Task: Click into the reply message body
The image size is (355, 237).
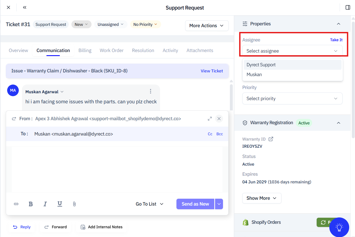Action: pyautogui.click(x=117, y=169)
